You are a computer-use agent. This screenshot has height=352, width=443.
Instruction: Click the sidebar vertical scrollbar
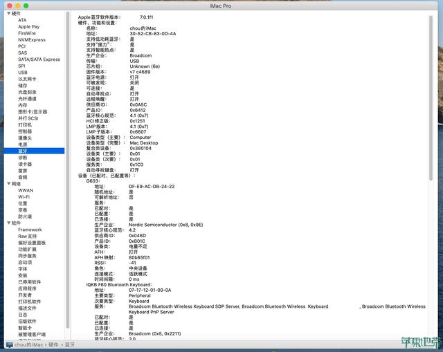68,169
